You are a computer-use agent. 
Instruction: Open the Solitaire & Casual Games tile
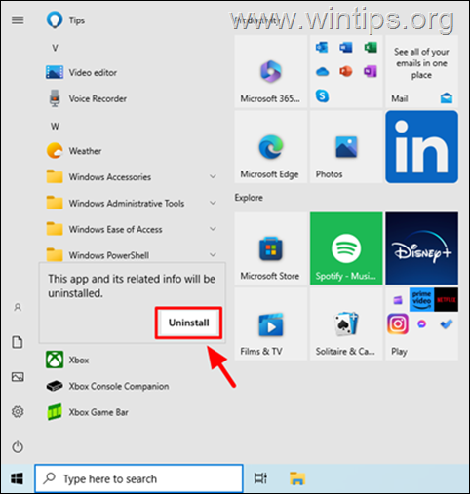pyautogui.click(x=346, y=323)
